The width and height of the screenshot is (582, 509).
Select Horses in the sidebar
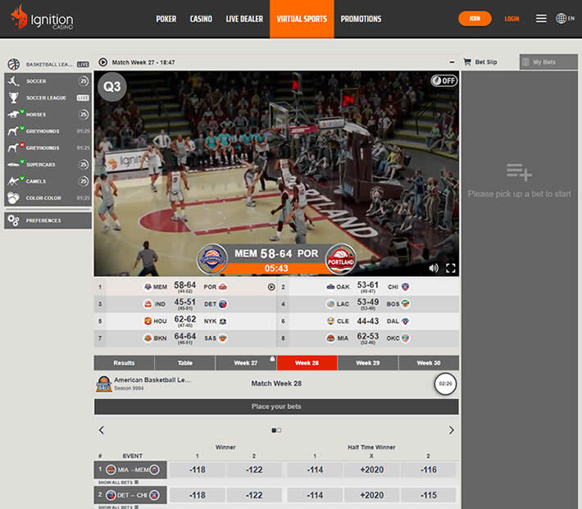coord(48,115)
